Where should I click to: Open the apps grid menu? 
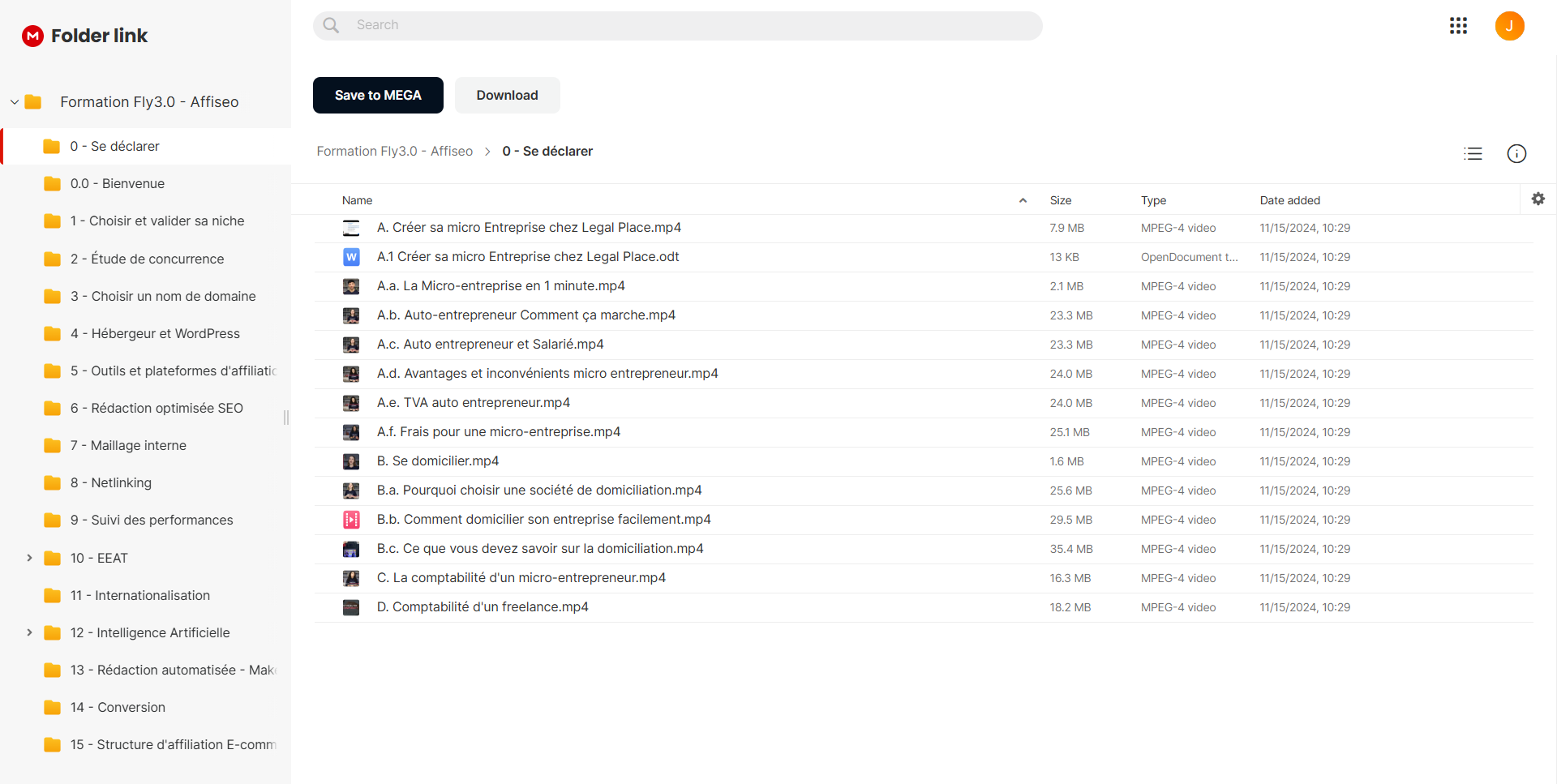point(1458,26)
